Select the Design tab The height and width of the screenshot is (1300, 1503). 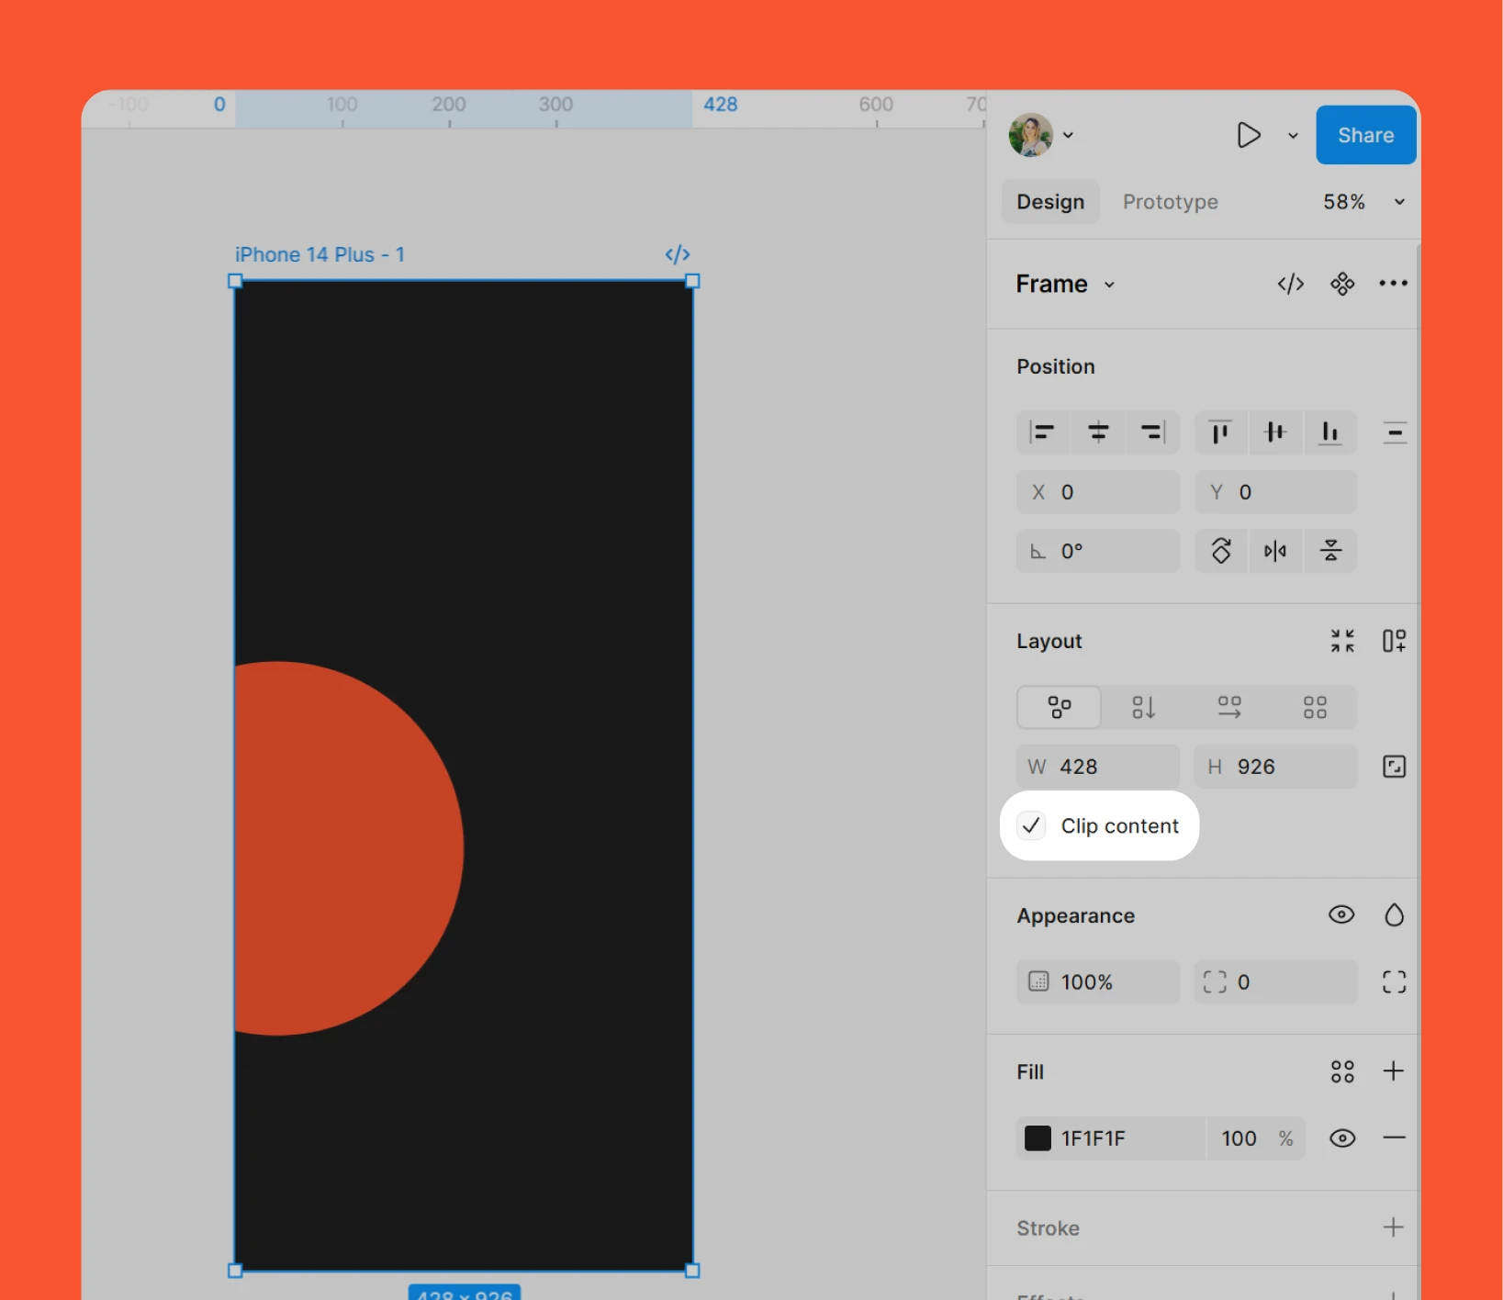1050,202
